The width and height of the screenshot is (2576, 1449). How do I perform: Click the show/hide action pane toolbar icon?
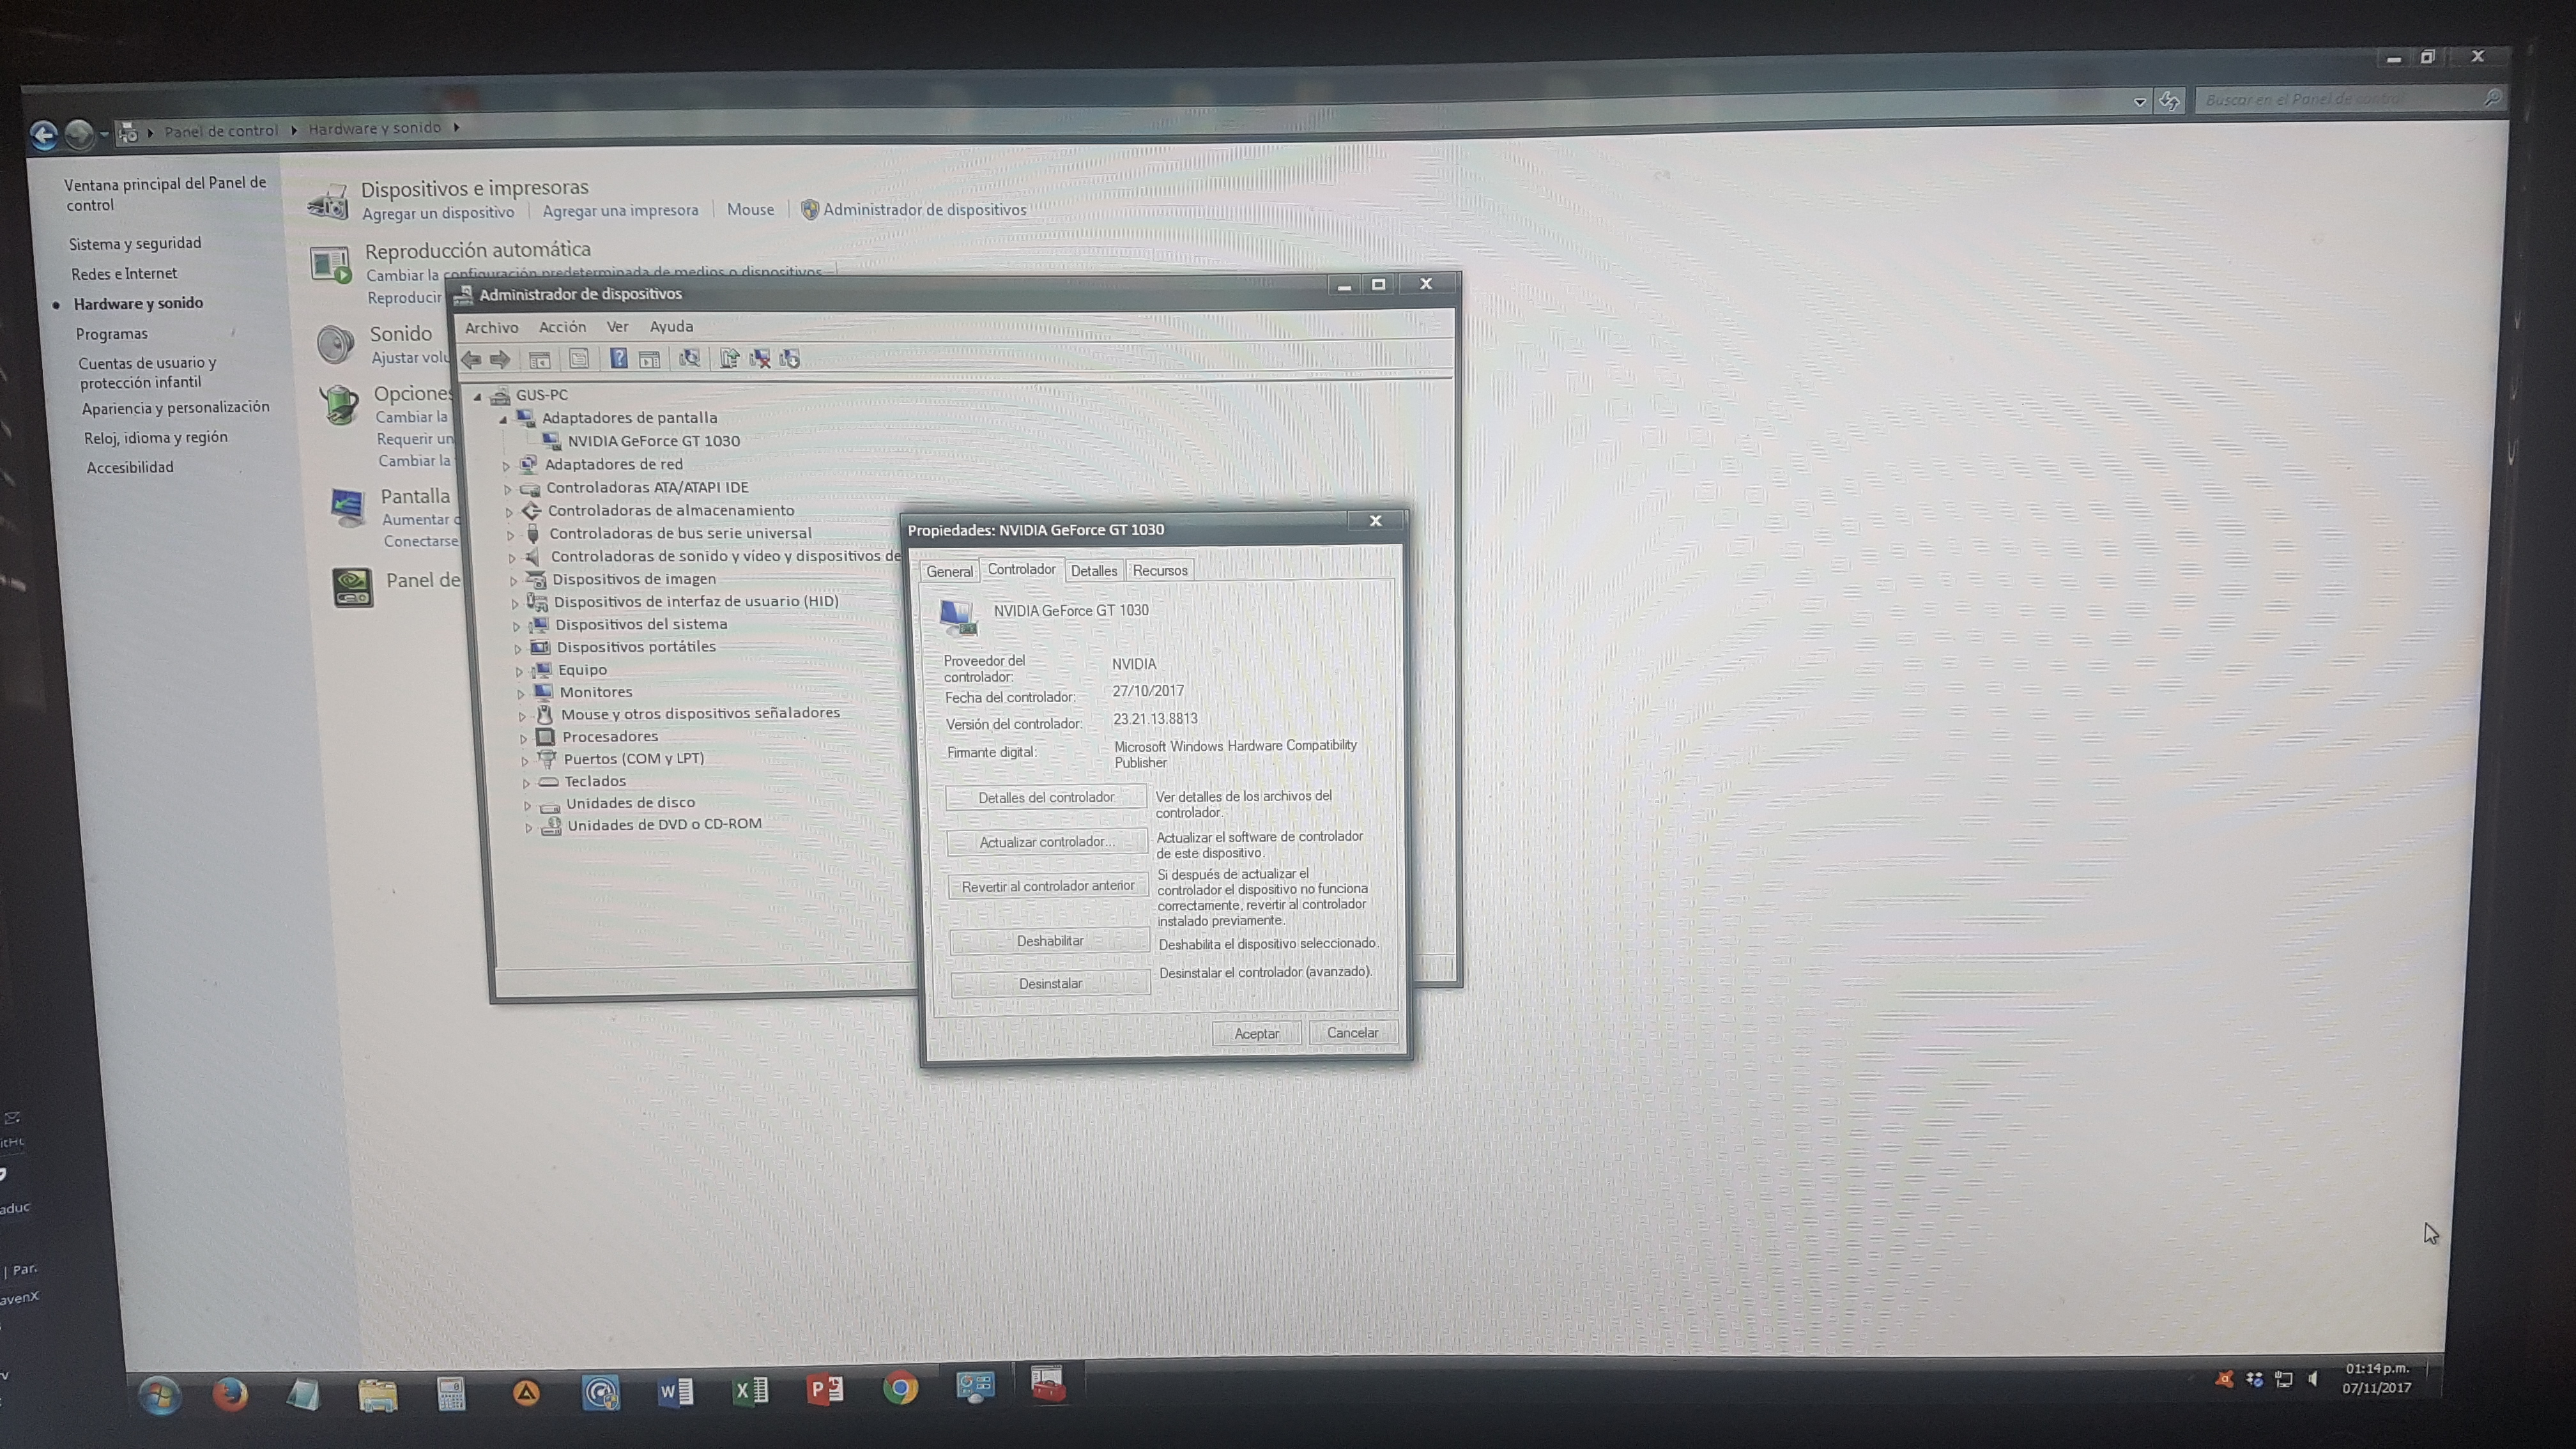[650, 359]
